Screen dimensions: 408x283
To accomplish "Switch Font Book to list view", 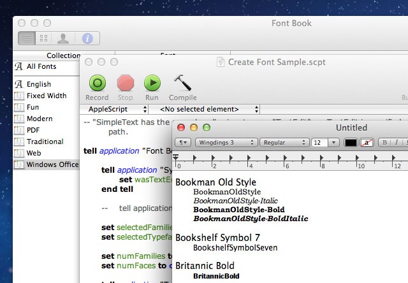I will point(27,38).
